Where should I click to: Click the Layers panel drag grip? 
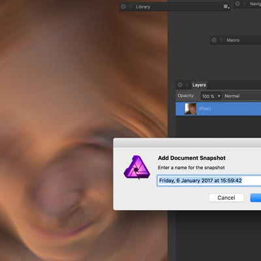tap(187, 85)
